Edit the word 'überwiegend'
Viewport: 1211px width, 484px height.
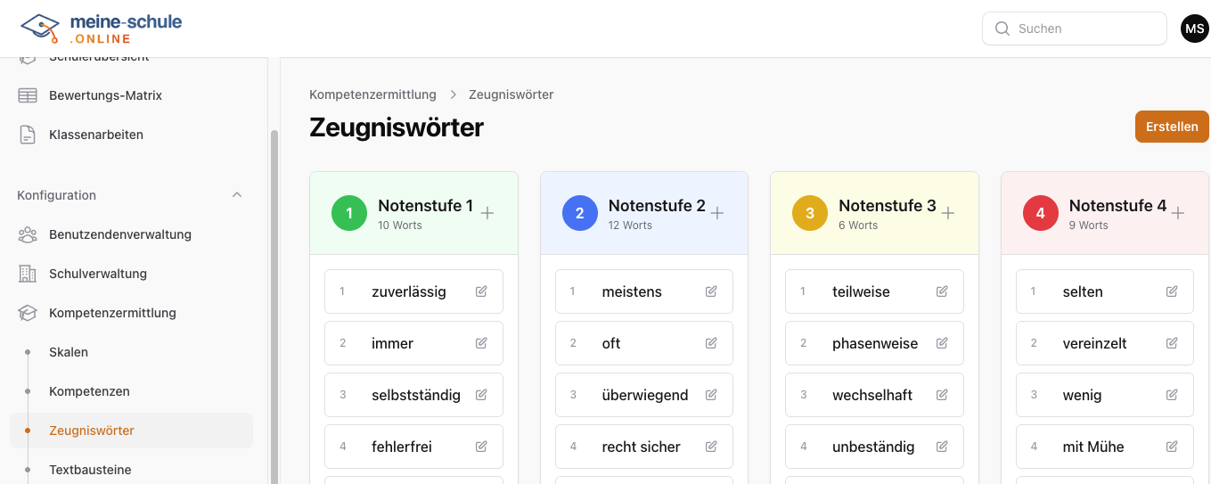click(711, 395)
